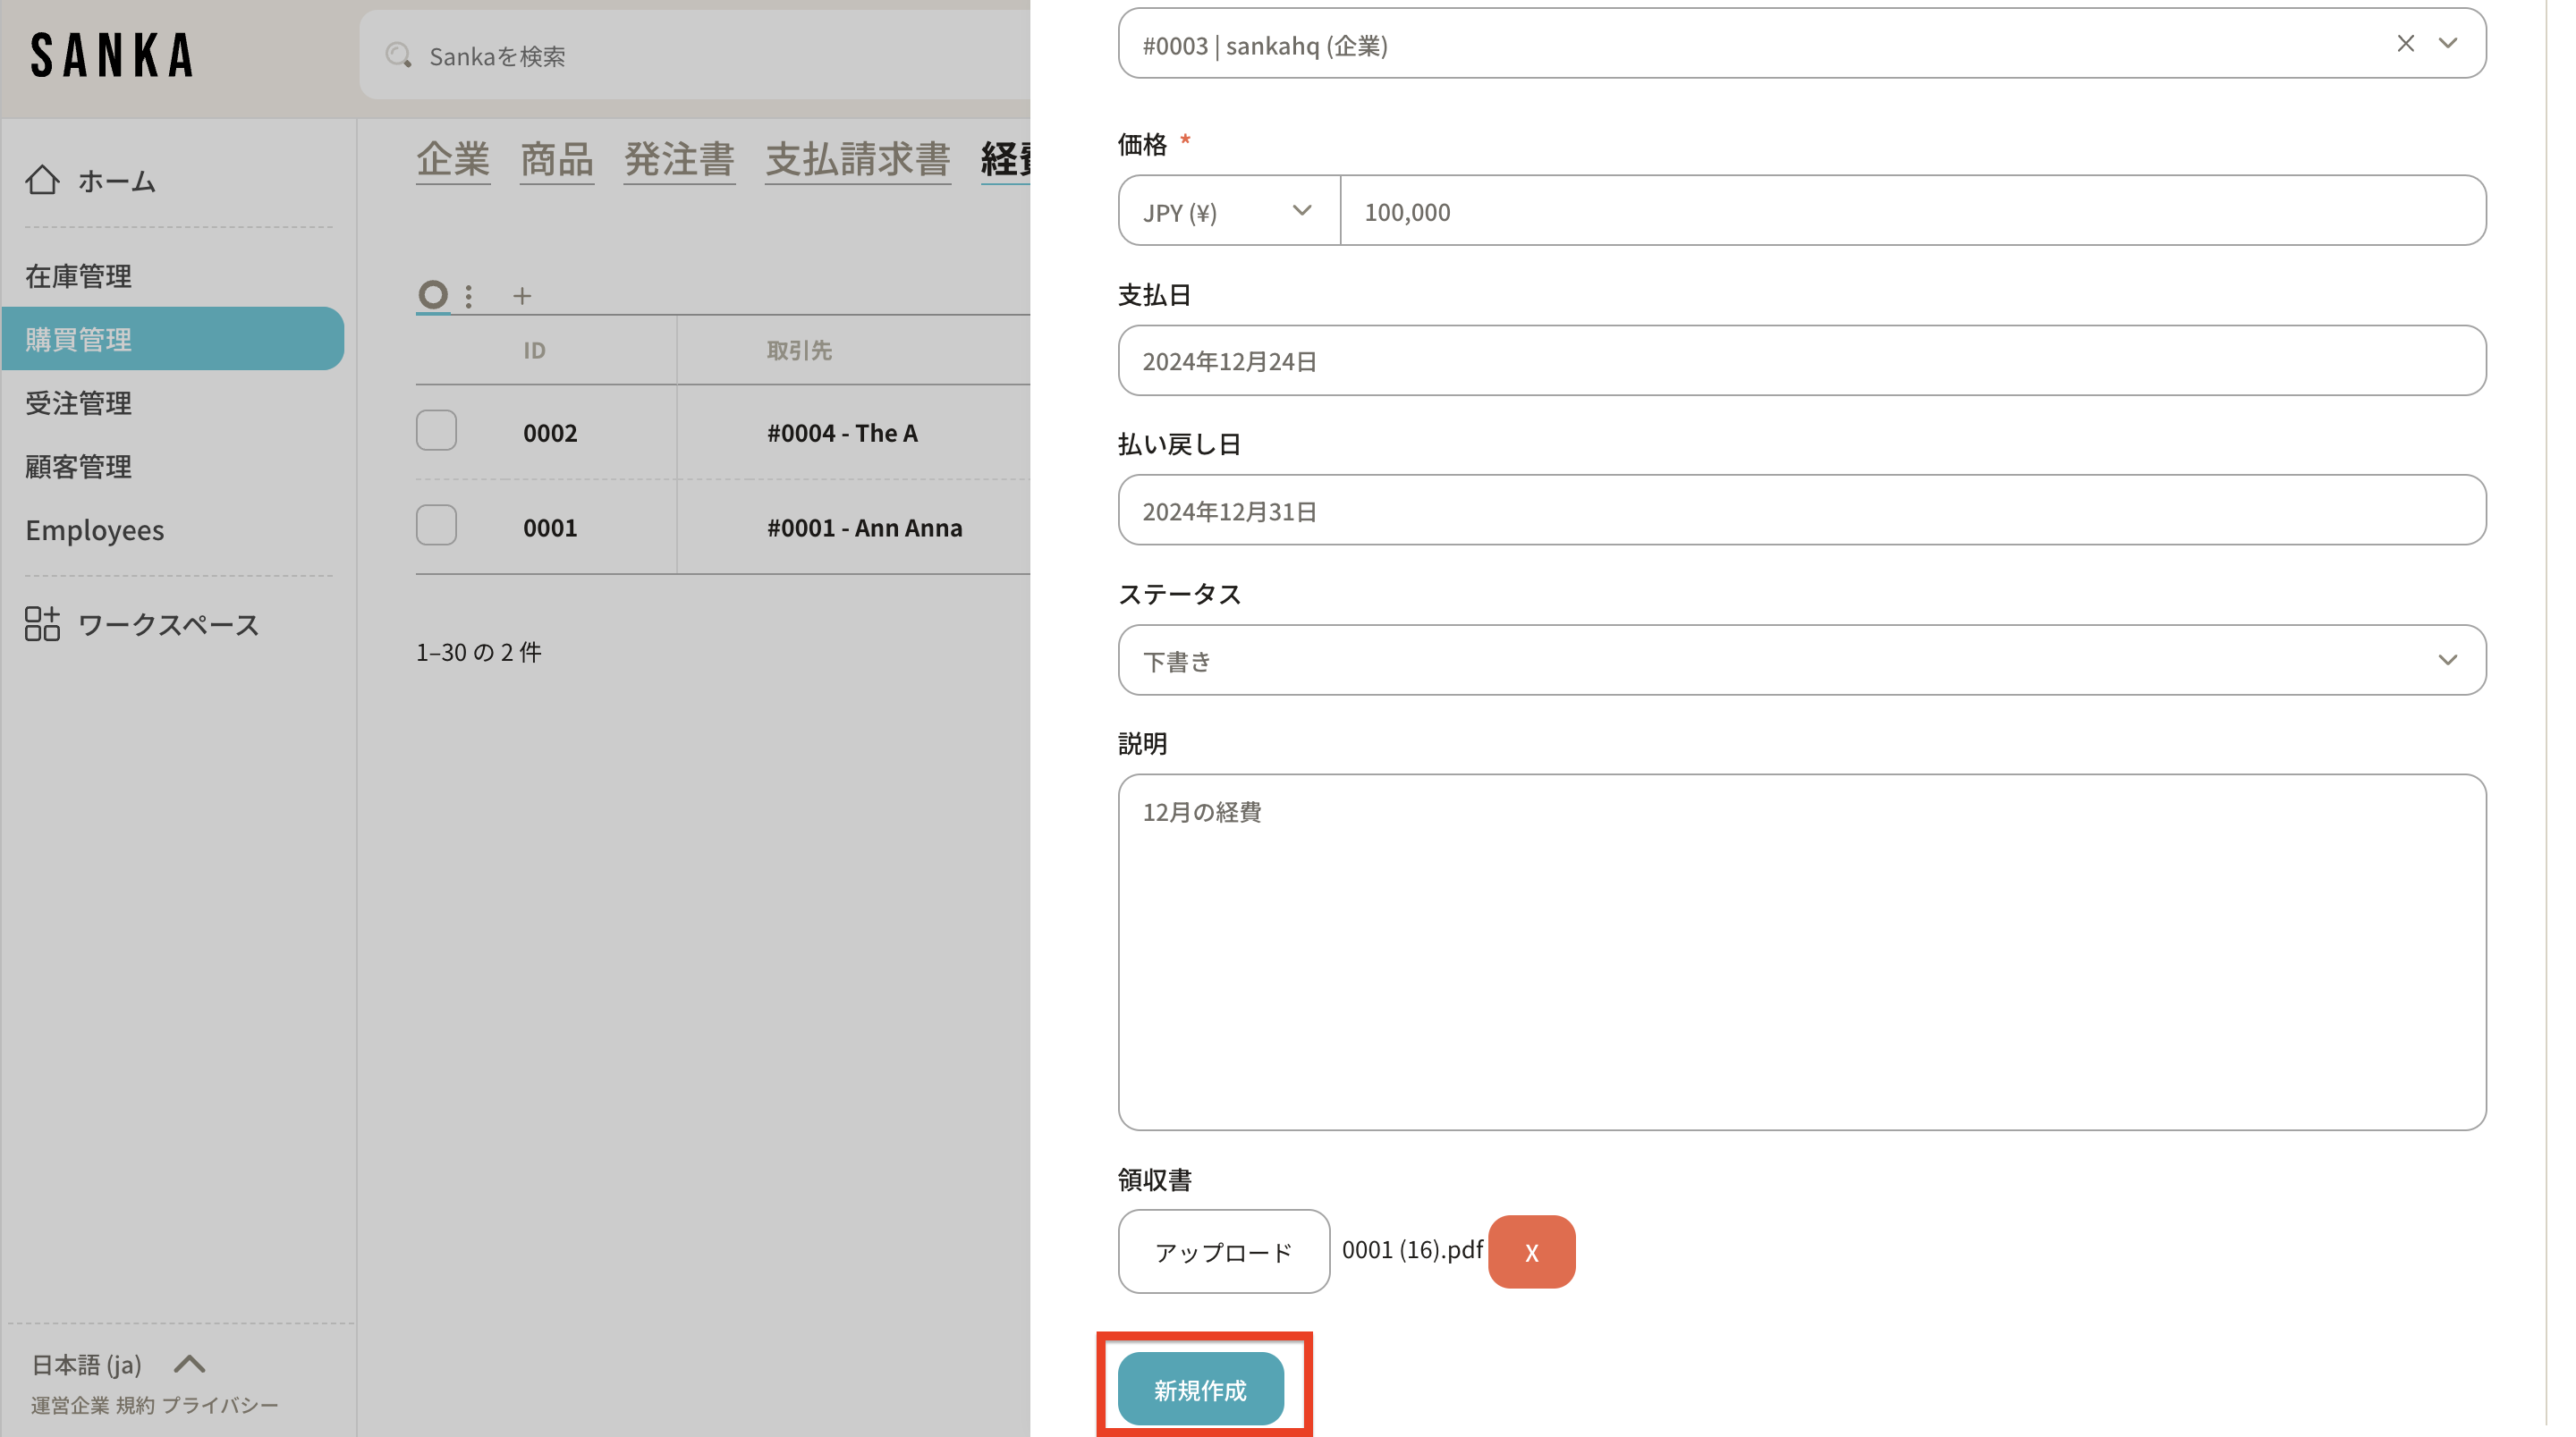The width and height of the screenshot is (2576, 1437).
Task: Click the home icon in sidebar
Action: click(42, 180)
